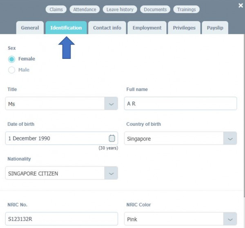
Task: Close the employee profile dialog
Action: click(x=240, y=5)
